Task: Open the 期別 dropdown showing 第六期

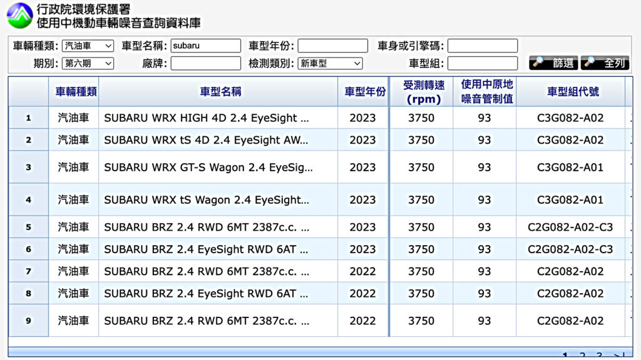Action: click(x=88, y=63)
